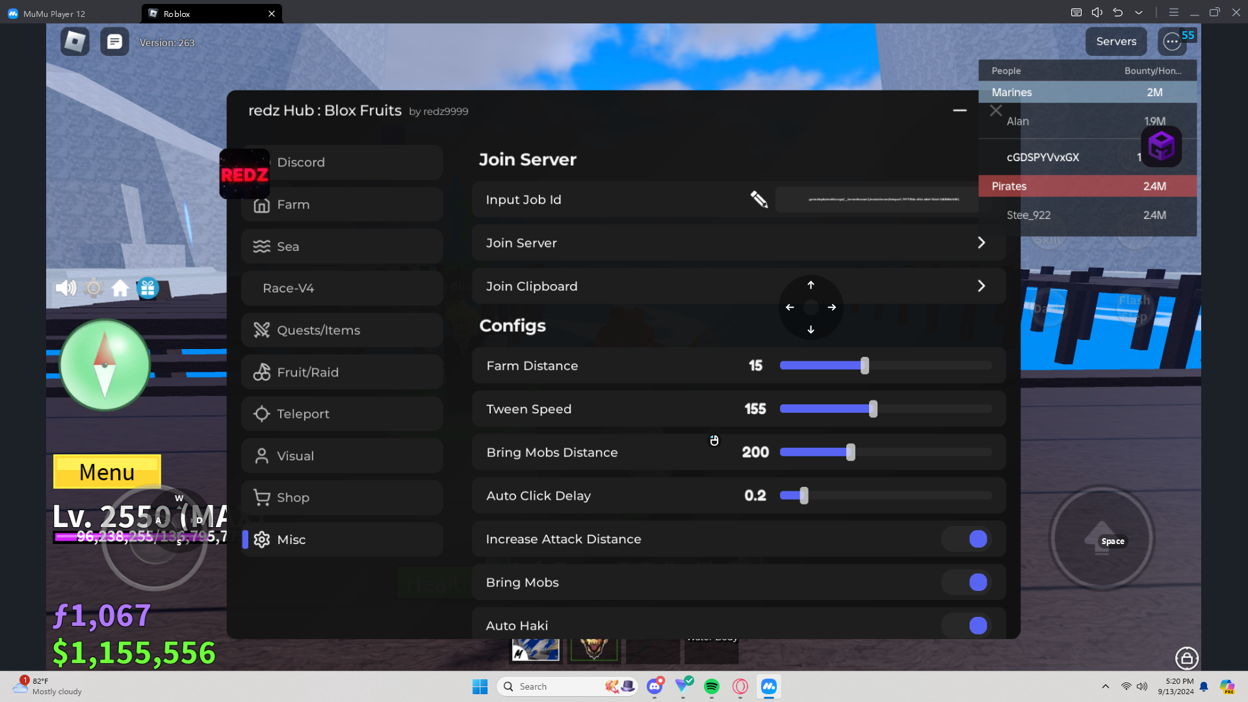The width and height of the screenshot is (1248, 702).
Task: Click the Windows taskbar Search box
Action: click(567, 686)
